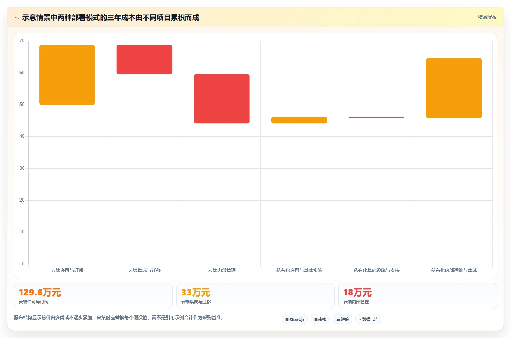Click the orange 私有化内部运维与集成 bar
Screen dimensions: 511x338
(454, 88)
